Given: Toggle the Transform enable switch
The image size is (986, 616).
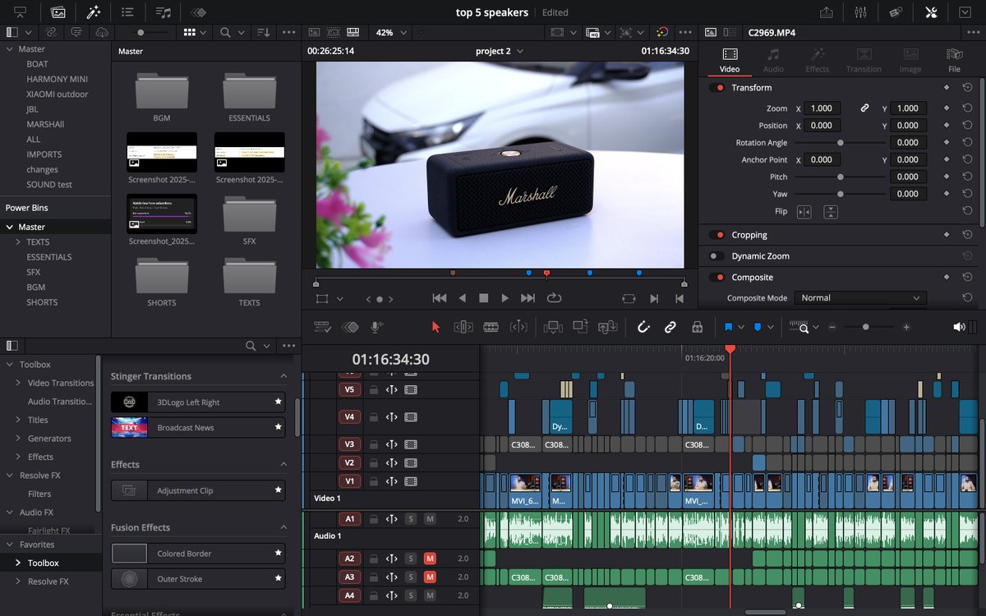Looking at the screenshot, I should (717, 87).
